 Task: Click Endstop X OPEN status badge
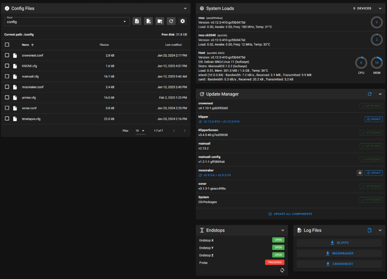(x=278, y=240)
